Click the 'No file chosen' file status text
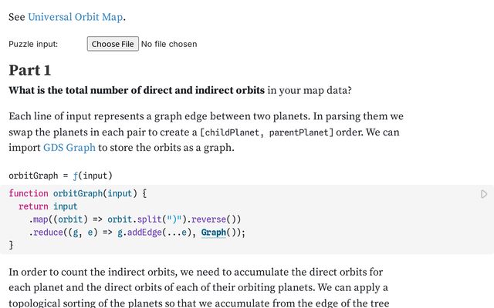Viewport: 494px width, 308px height. tap(169, 44)
